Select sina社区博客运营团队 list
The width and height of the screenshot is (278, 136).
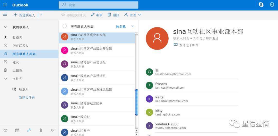[97, 105]
